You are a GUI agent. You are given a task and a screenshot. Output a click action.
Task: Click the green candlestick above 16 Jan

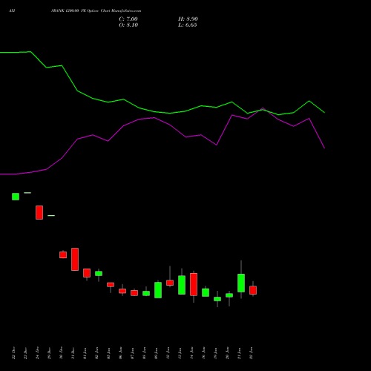click(x=206, y=292)
